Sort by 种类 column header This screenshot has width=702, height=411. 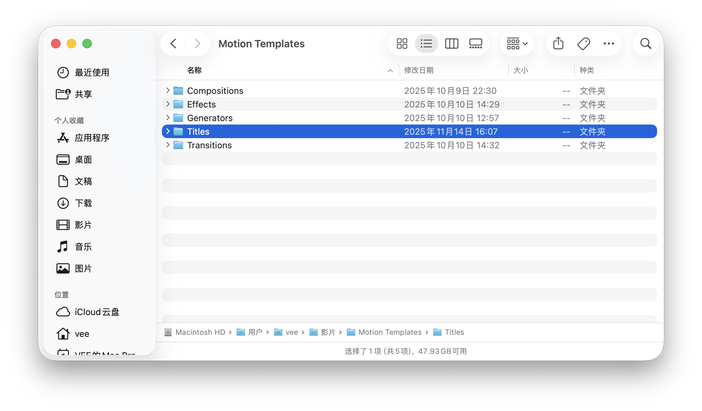pos(587,70)
